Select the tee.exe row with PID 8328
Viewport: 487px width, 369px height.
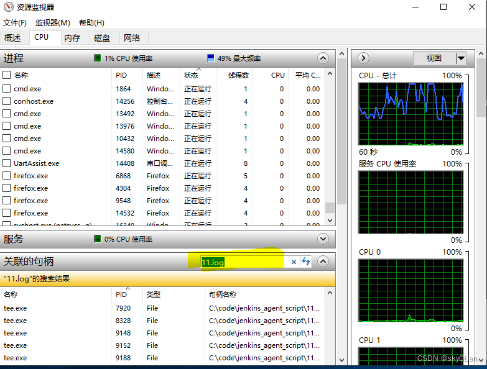tap(162, 321)
